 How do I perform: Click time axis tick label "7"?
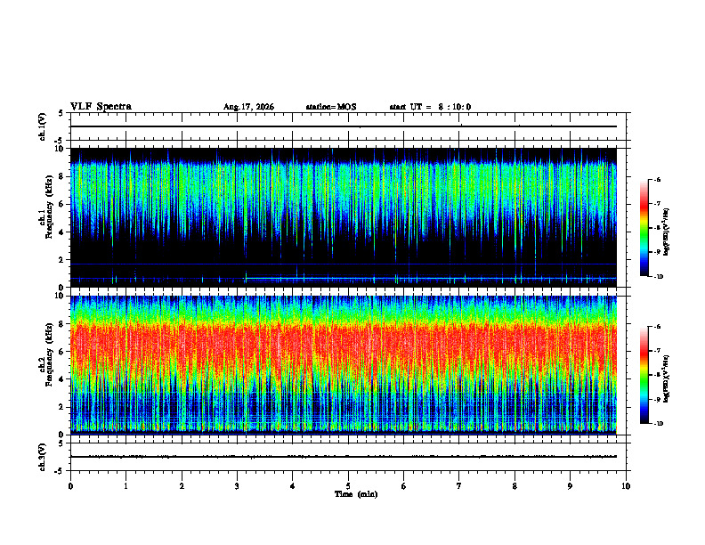point(459,486)
